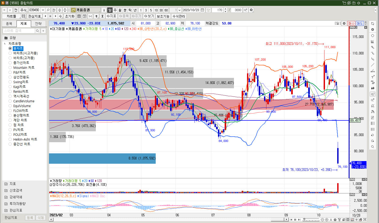
Task: Click the save chart template icon
Action: tap(23, 16)
